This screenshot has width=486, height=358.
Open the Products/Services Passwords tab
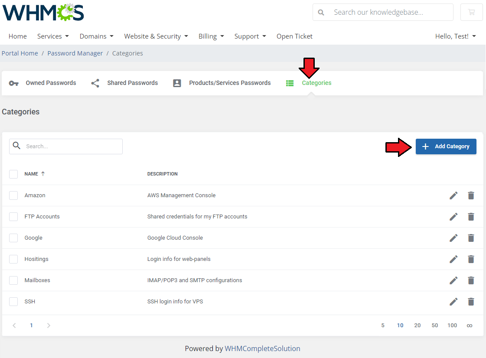(x=222, y=83)
